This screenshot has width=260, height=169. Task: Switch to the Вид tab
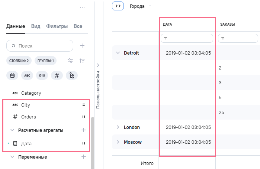[x=36, y=26]
